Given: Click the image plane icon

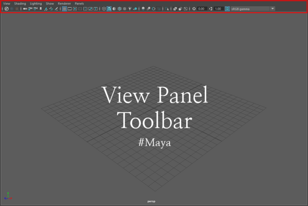Looking at the screenshot, I should tap(46, 9).
